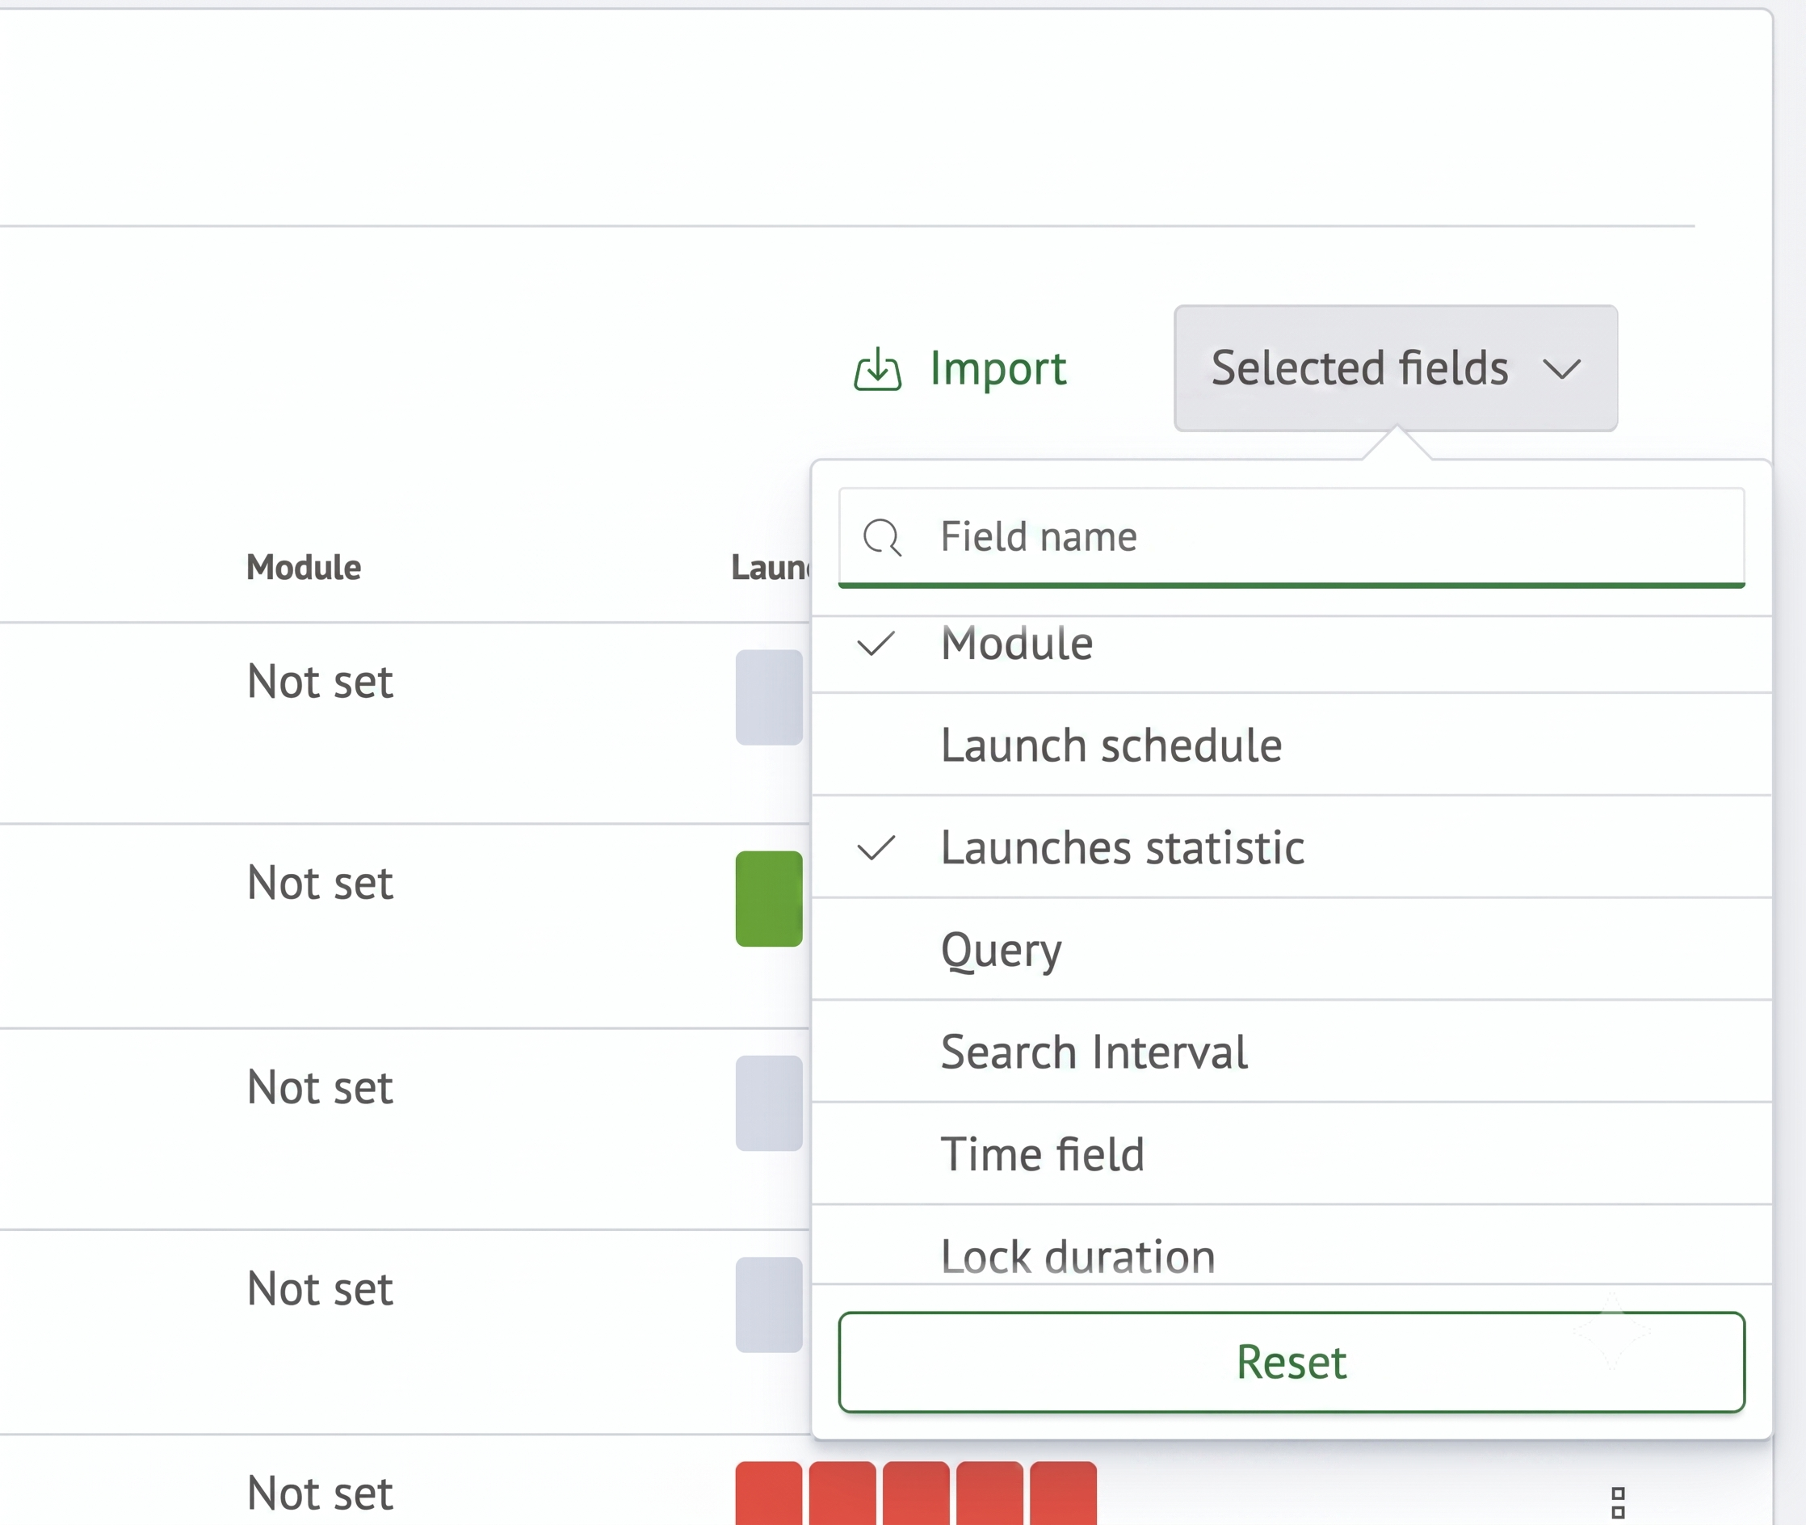The image size is (1806, 1525).
Task: Click the first red launch block
Action: coord(769,1493)
